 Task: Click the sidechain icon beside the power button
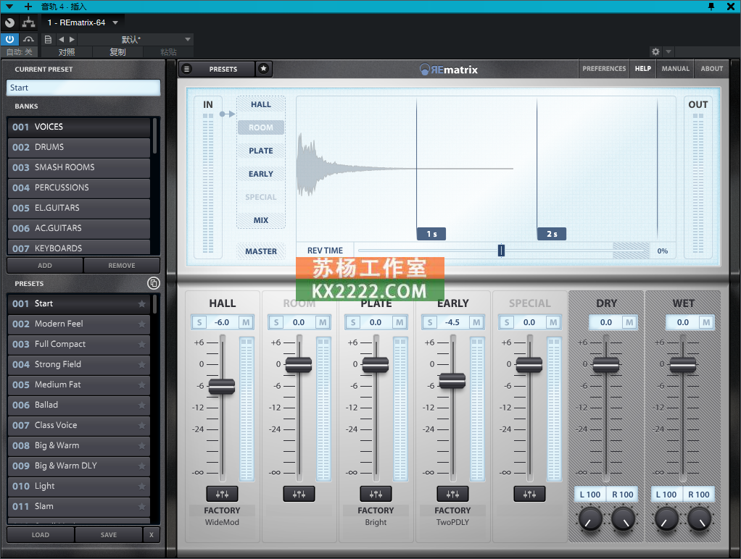point(28,39)
